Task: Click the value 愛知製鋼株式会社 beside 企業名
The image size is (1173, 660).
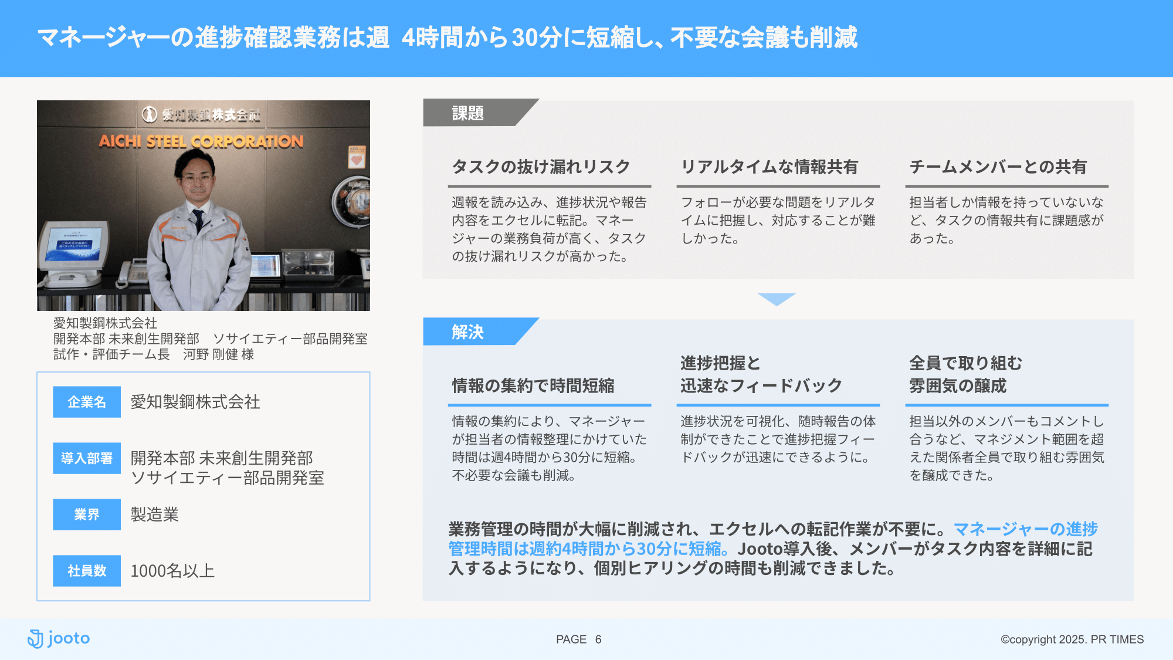Action: [195, 402]
